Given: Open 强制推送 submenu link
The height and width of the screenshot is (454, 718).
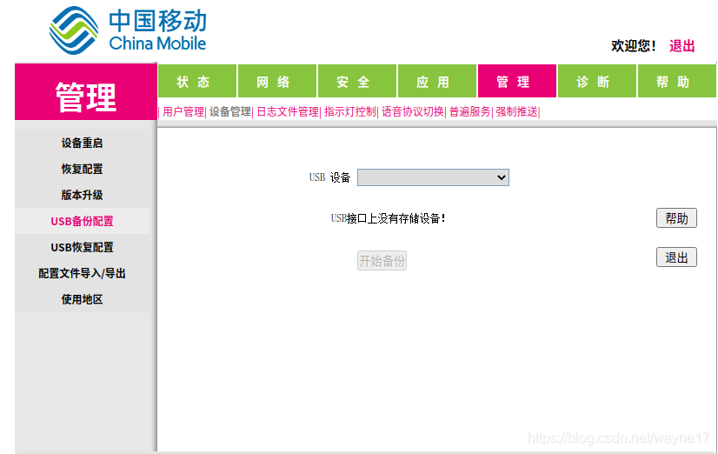Looking at the screenshot, I should tap(516, 112).
